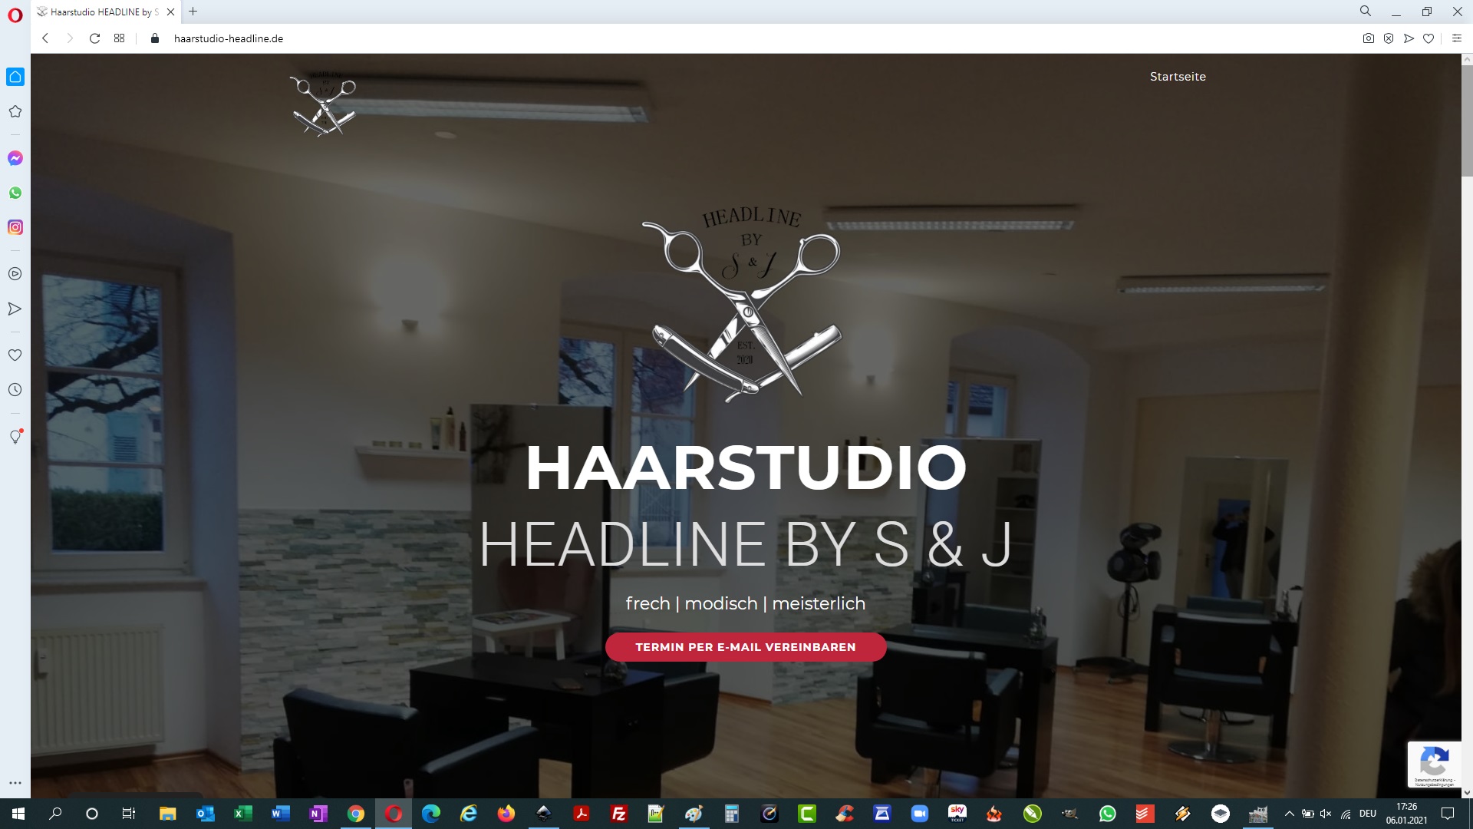Click the snapshot camera icon
Screen dimensions: 1473x829
(x=1368, y=38)
